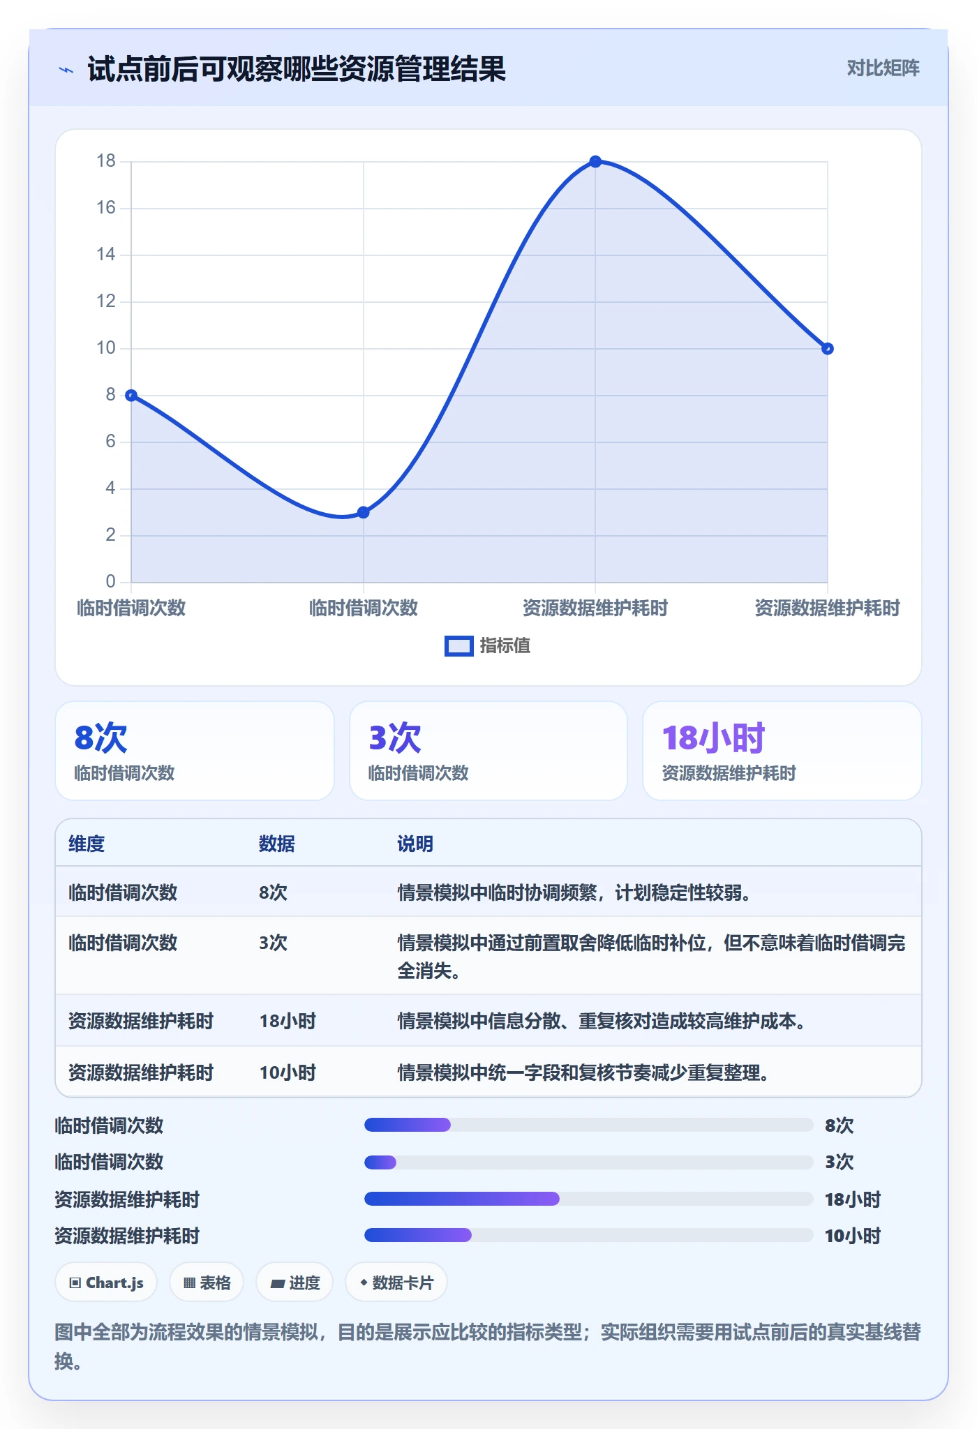Click the chart data point at value 18
The height and width of the screenshot is (1429, 977).
tap(595, 162)
